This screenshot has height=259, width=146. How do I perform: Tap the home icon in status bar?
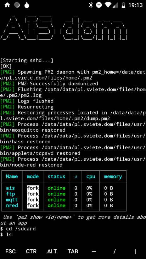[x=7, y=5]
